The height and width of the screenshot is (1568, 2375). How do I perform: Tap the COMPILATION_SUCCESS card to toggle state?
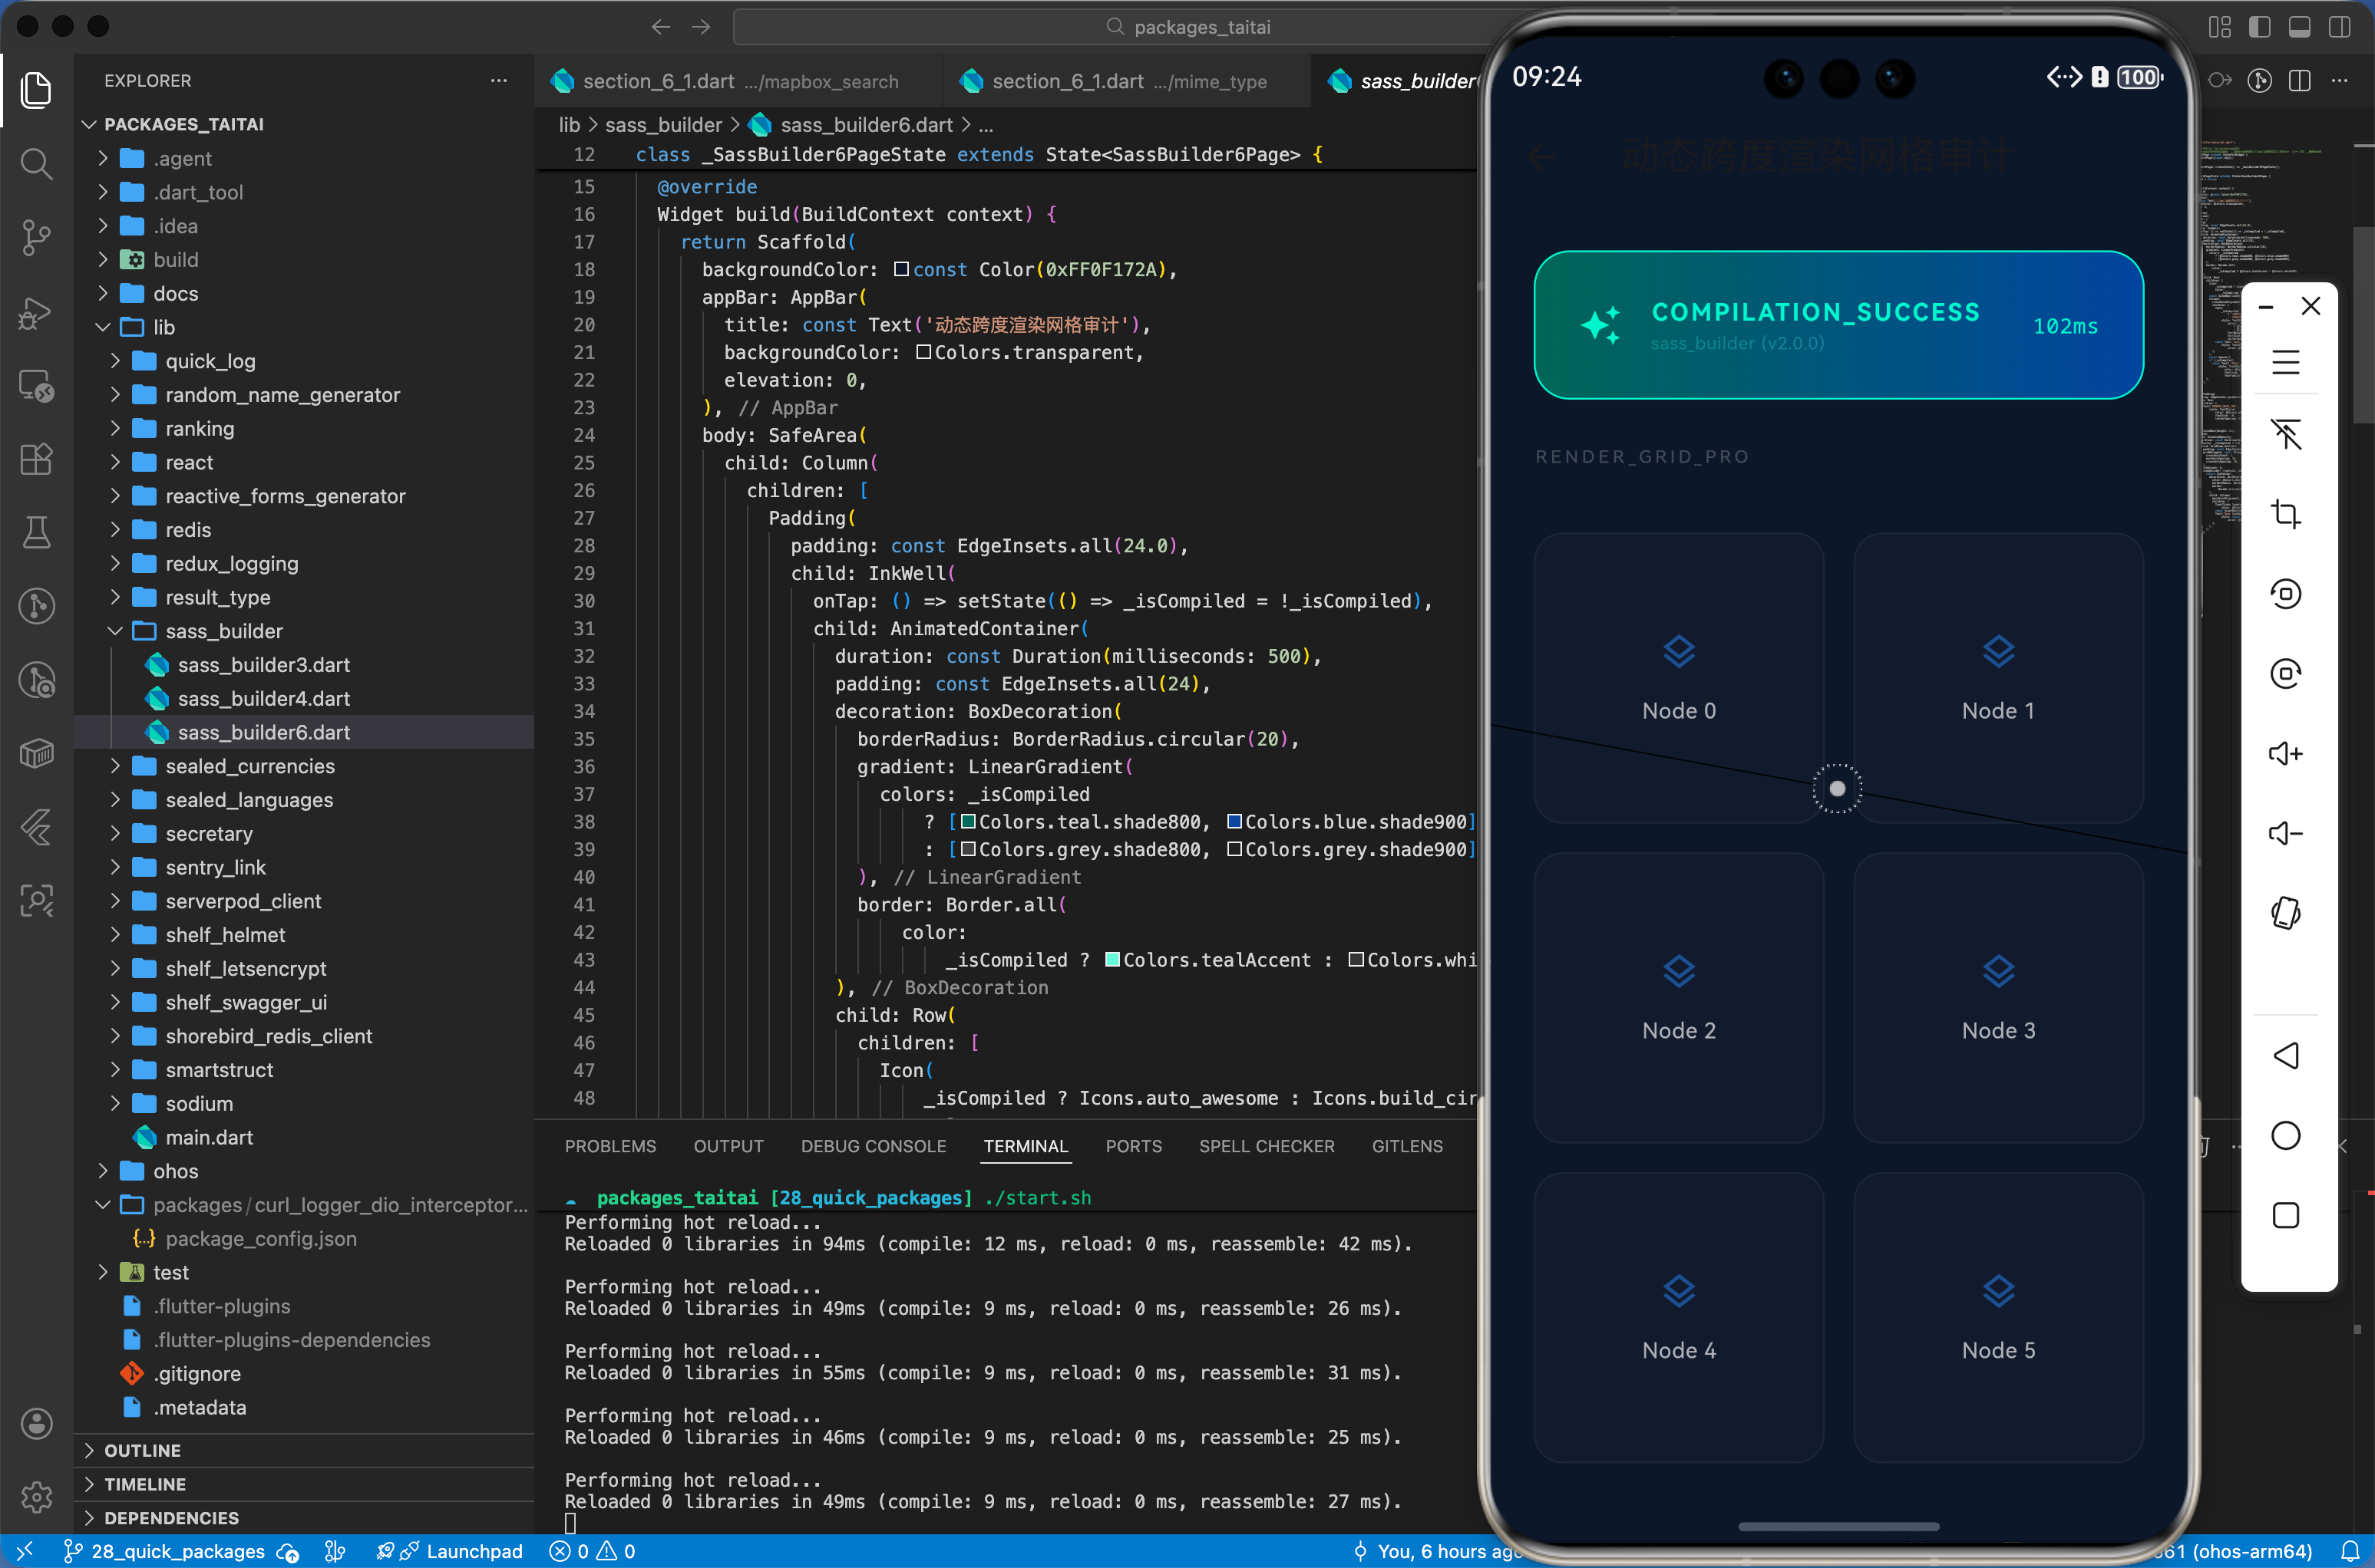tap(1838, 325)
